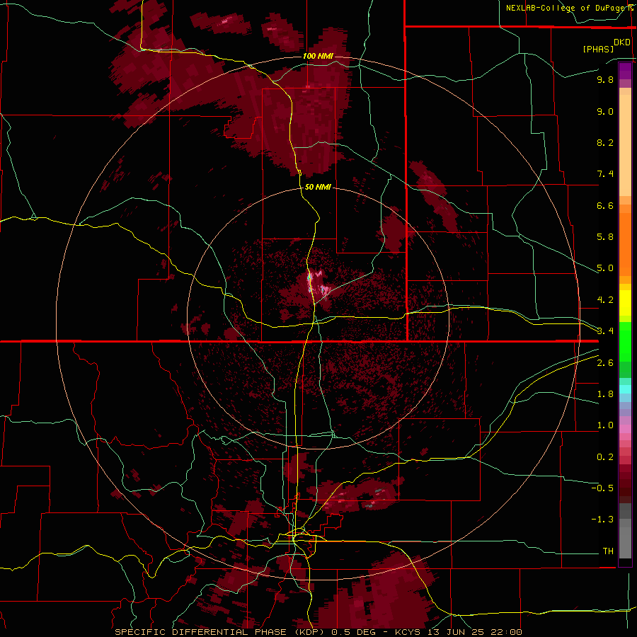Click the 1.0 scale value
The image size is (637, 637).
pyautogui.click(x=605, y=425)
